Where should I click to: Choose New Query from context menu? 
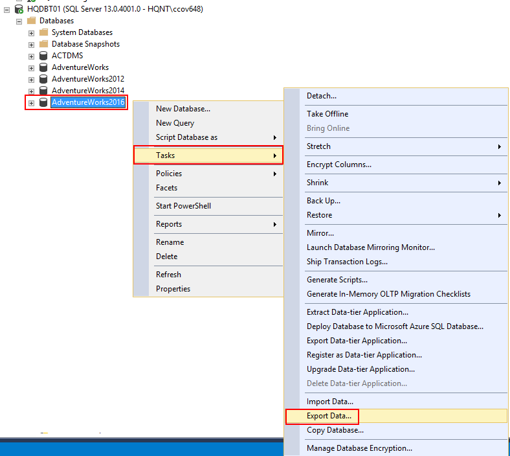coord(208,123)
